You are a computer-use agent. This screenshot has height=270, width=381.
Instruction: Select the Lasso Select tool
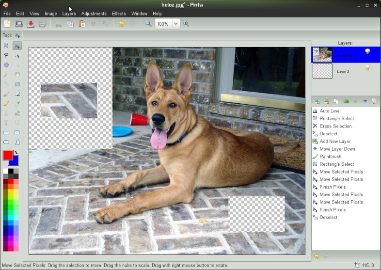click(x=6, y=55)
